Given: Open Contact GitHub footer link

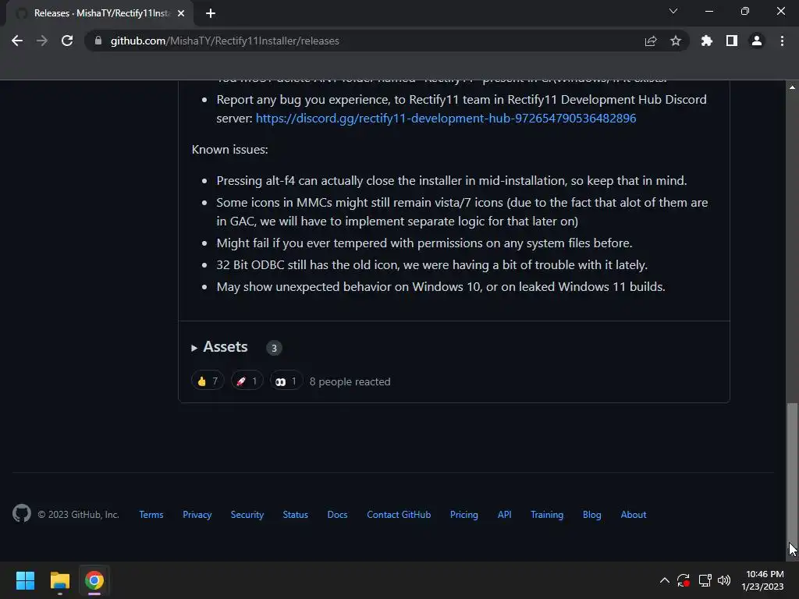Looking at the screenshot, I should click(399, 515).
